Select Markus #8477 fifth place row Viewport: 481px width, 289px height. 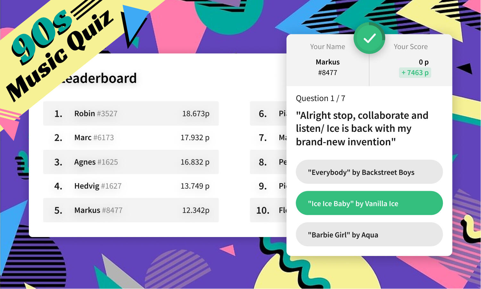(x=131, y=210)
